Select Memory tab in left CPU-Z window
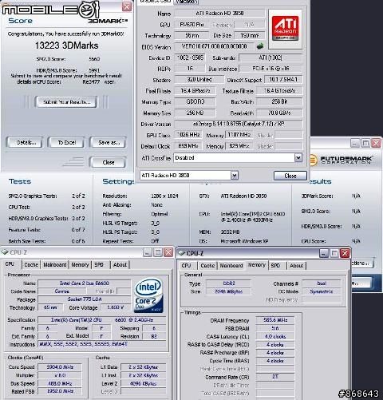383x400 pixels. 80,264
